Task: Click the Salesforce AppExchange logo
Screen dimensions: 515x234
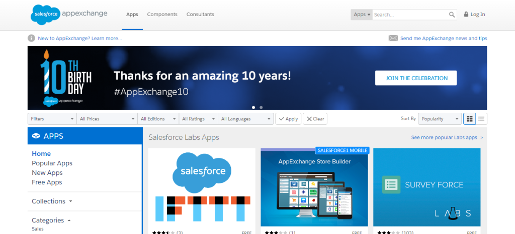Action: coord(69,15)
